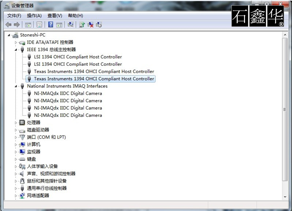Select first LSI 1394 OHCI Compliant Host Controller

(x=78, y=57)
